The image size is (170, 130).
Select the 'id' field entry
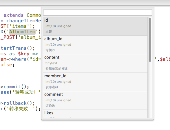coord(95,26)
